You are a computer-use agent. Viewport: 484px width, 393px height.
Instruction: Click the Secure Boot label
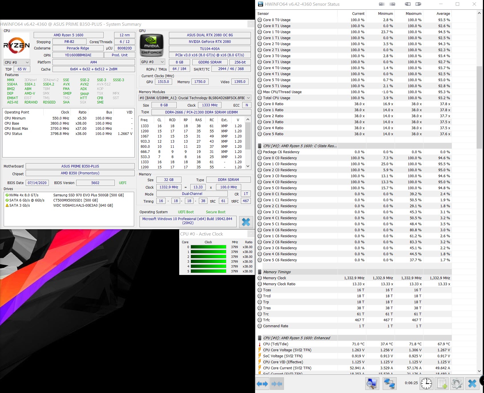tap(216, 212)
